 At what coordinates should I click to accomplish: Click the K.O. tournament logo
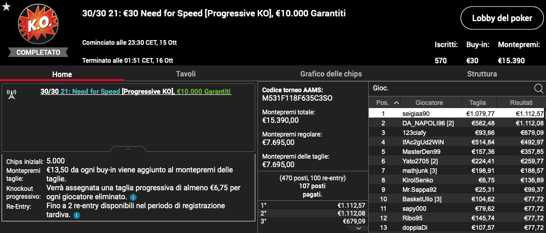point(38,25)
